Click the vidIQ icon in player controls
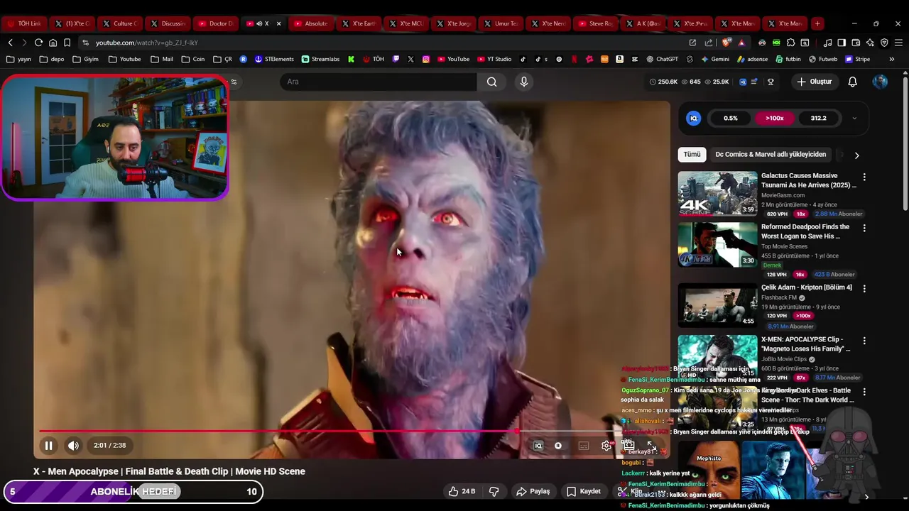 click(x=538, y=446)
